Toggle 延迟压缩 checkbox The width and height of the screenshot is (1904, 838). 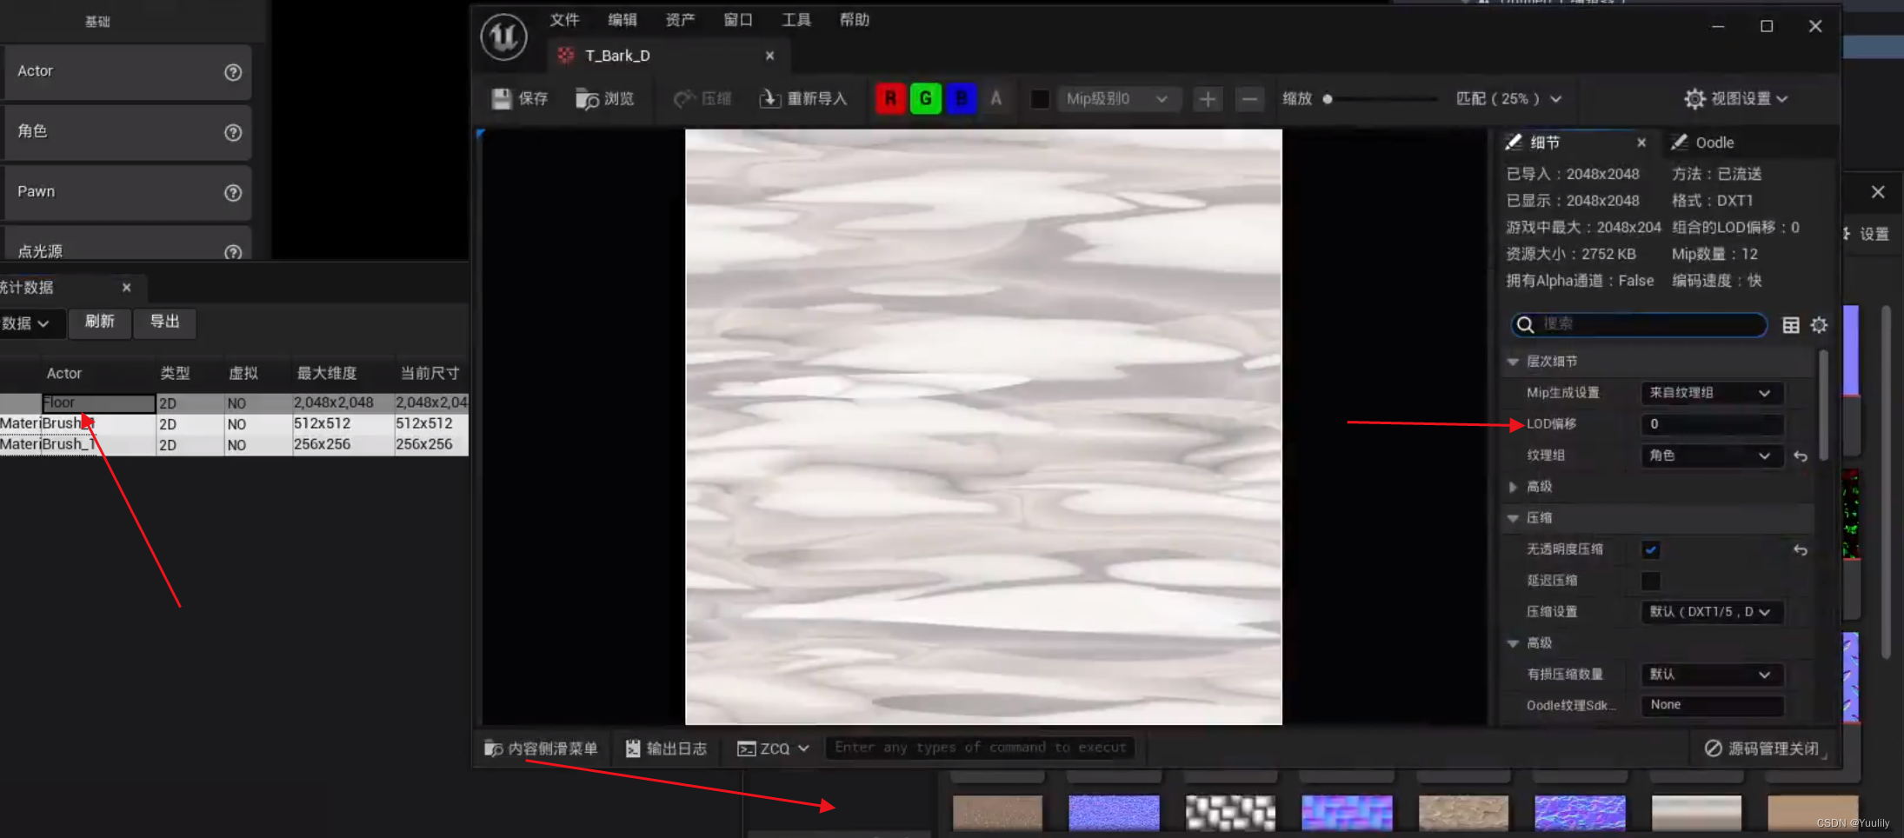tap(1650, 581)
